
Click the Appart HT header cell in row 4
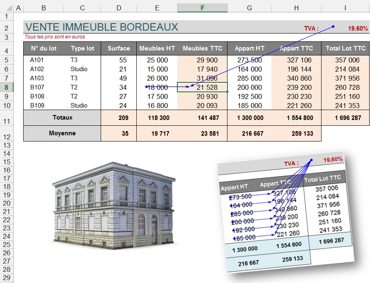249,48
